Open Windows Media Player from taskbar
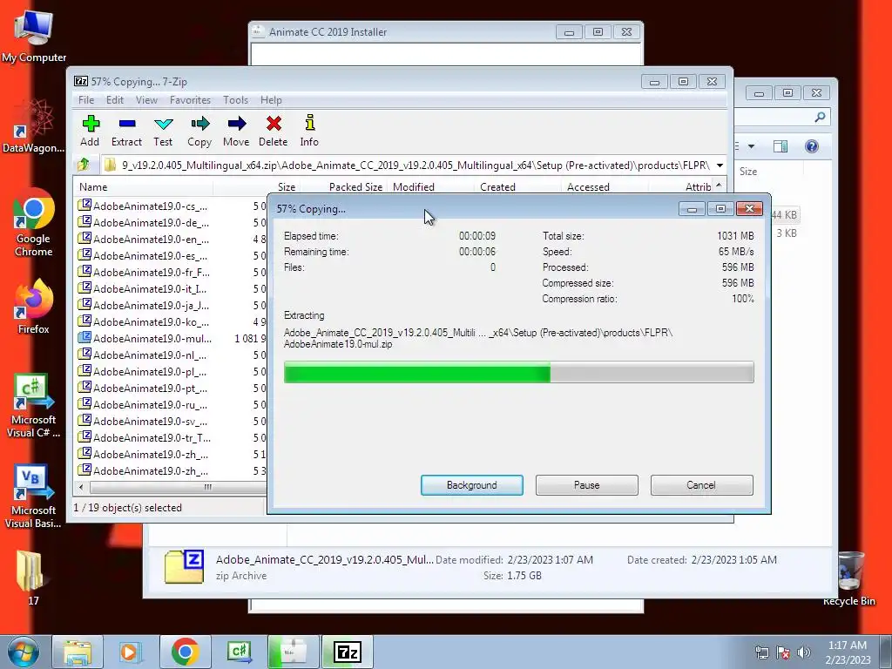Image resolution: width=892 pixels, height=669 pixels. [x=131, y=652]
